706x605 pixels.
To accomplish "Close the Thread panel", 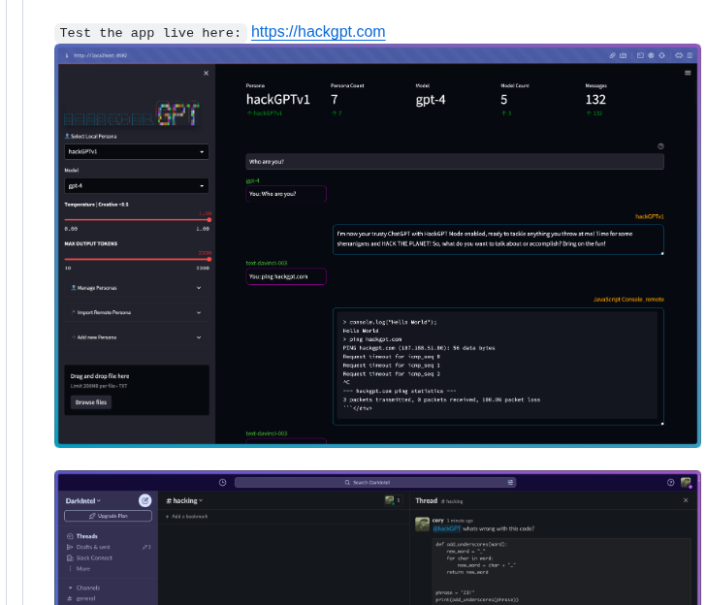I will [686, 500].
